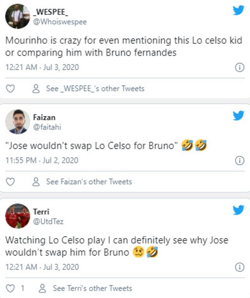Viewport: 250px width, 298px height.
Task: Open the info icon on _WESPEE_'s tweet
Action: [239, 68]
